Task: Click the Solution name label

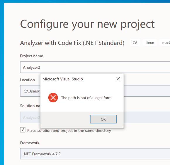Action: [x=30, y=106]
